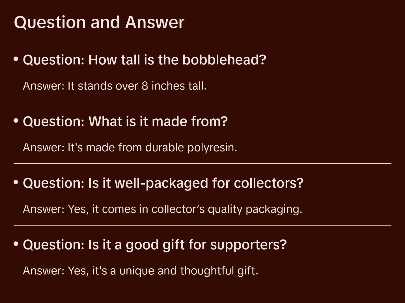This screenshot has height=303, width=405.
Task: Click the divider line under the polyresin answer
Action: pyautogui.click(x=202, y=164)
